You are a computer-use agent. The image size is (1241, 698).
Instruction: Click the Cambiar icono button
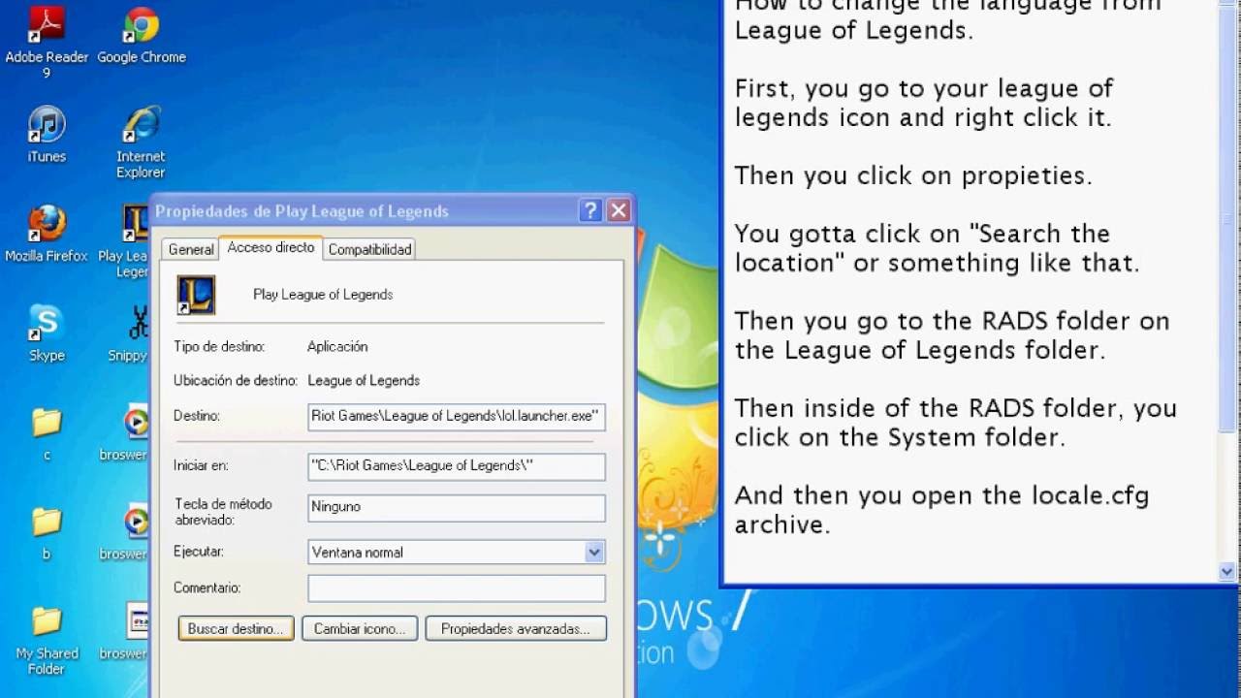(360, 629)
